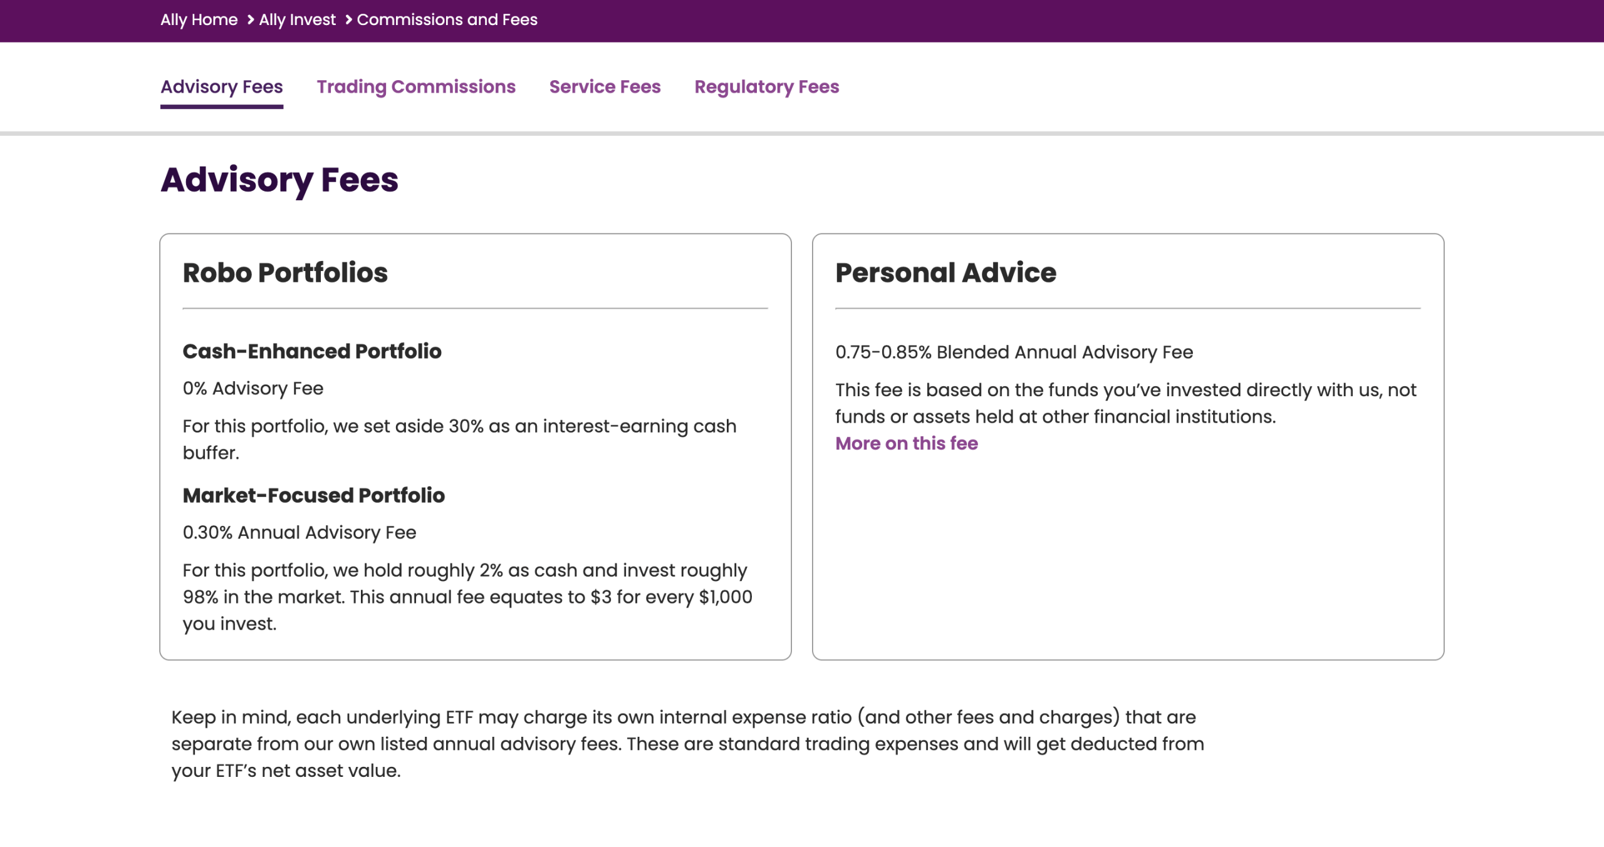
Task: Select Commissions and Fees breadcrumb item
Action: 447,20
